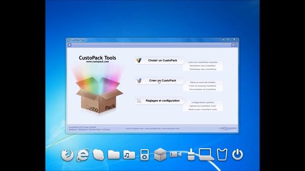305x171 pixels.
Task: Open the recycle bin dock icon
Action: click(222, 154)
